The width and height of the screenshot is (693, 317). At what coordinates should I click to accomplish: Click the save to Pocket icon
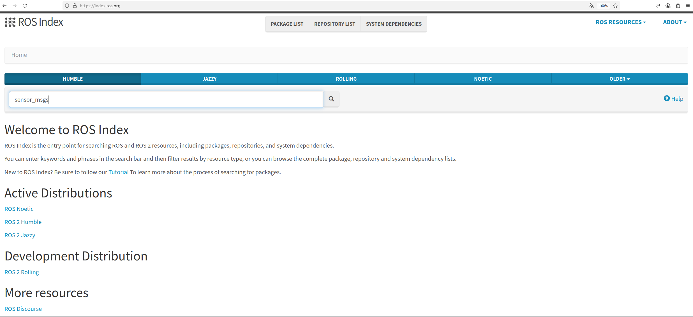[658, 6]
